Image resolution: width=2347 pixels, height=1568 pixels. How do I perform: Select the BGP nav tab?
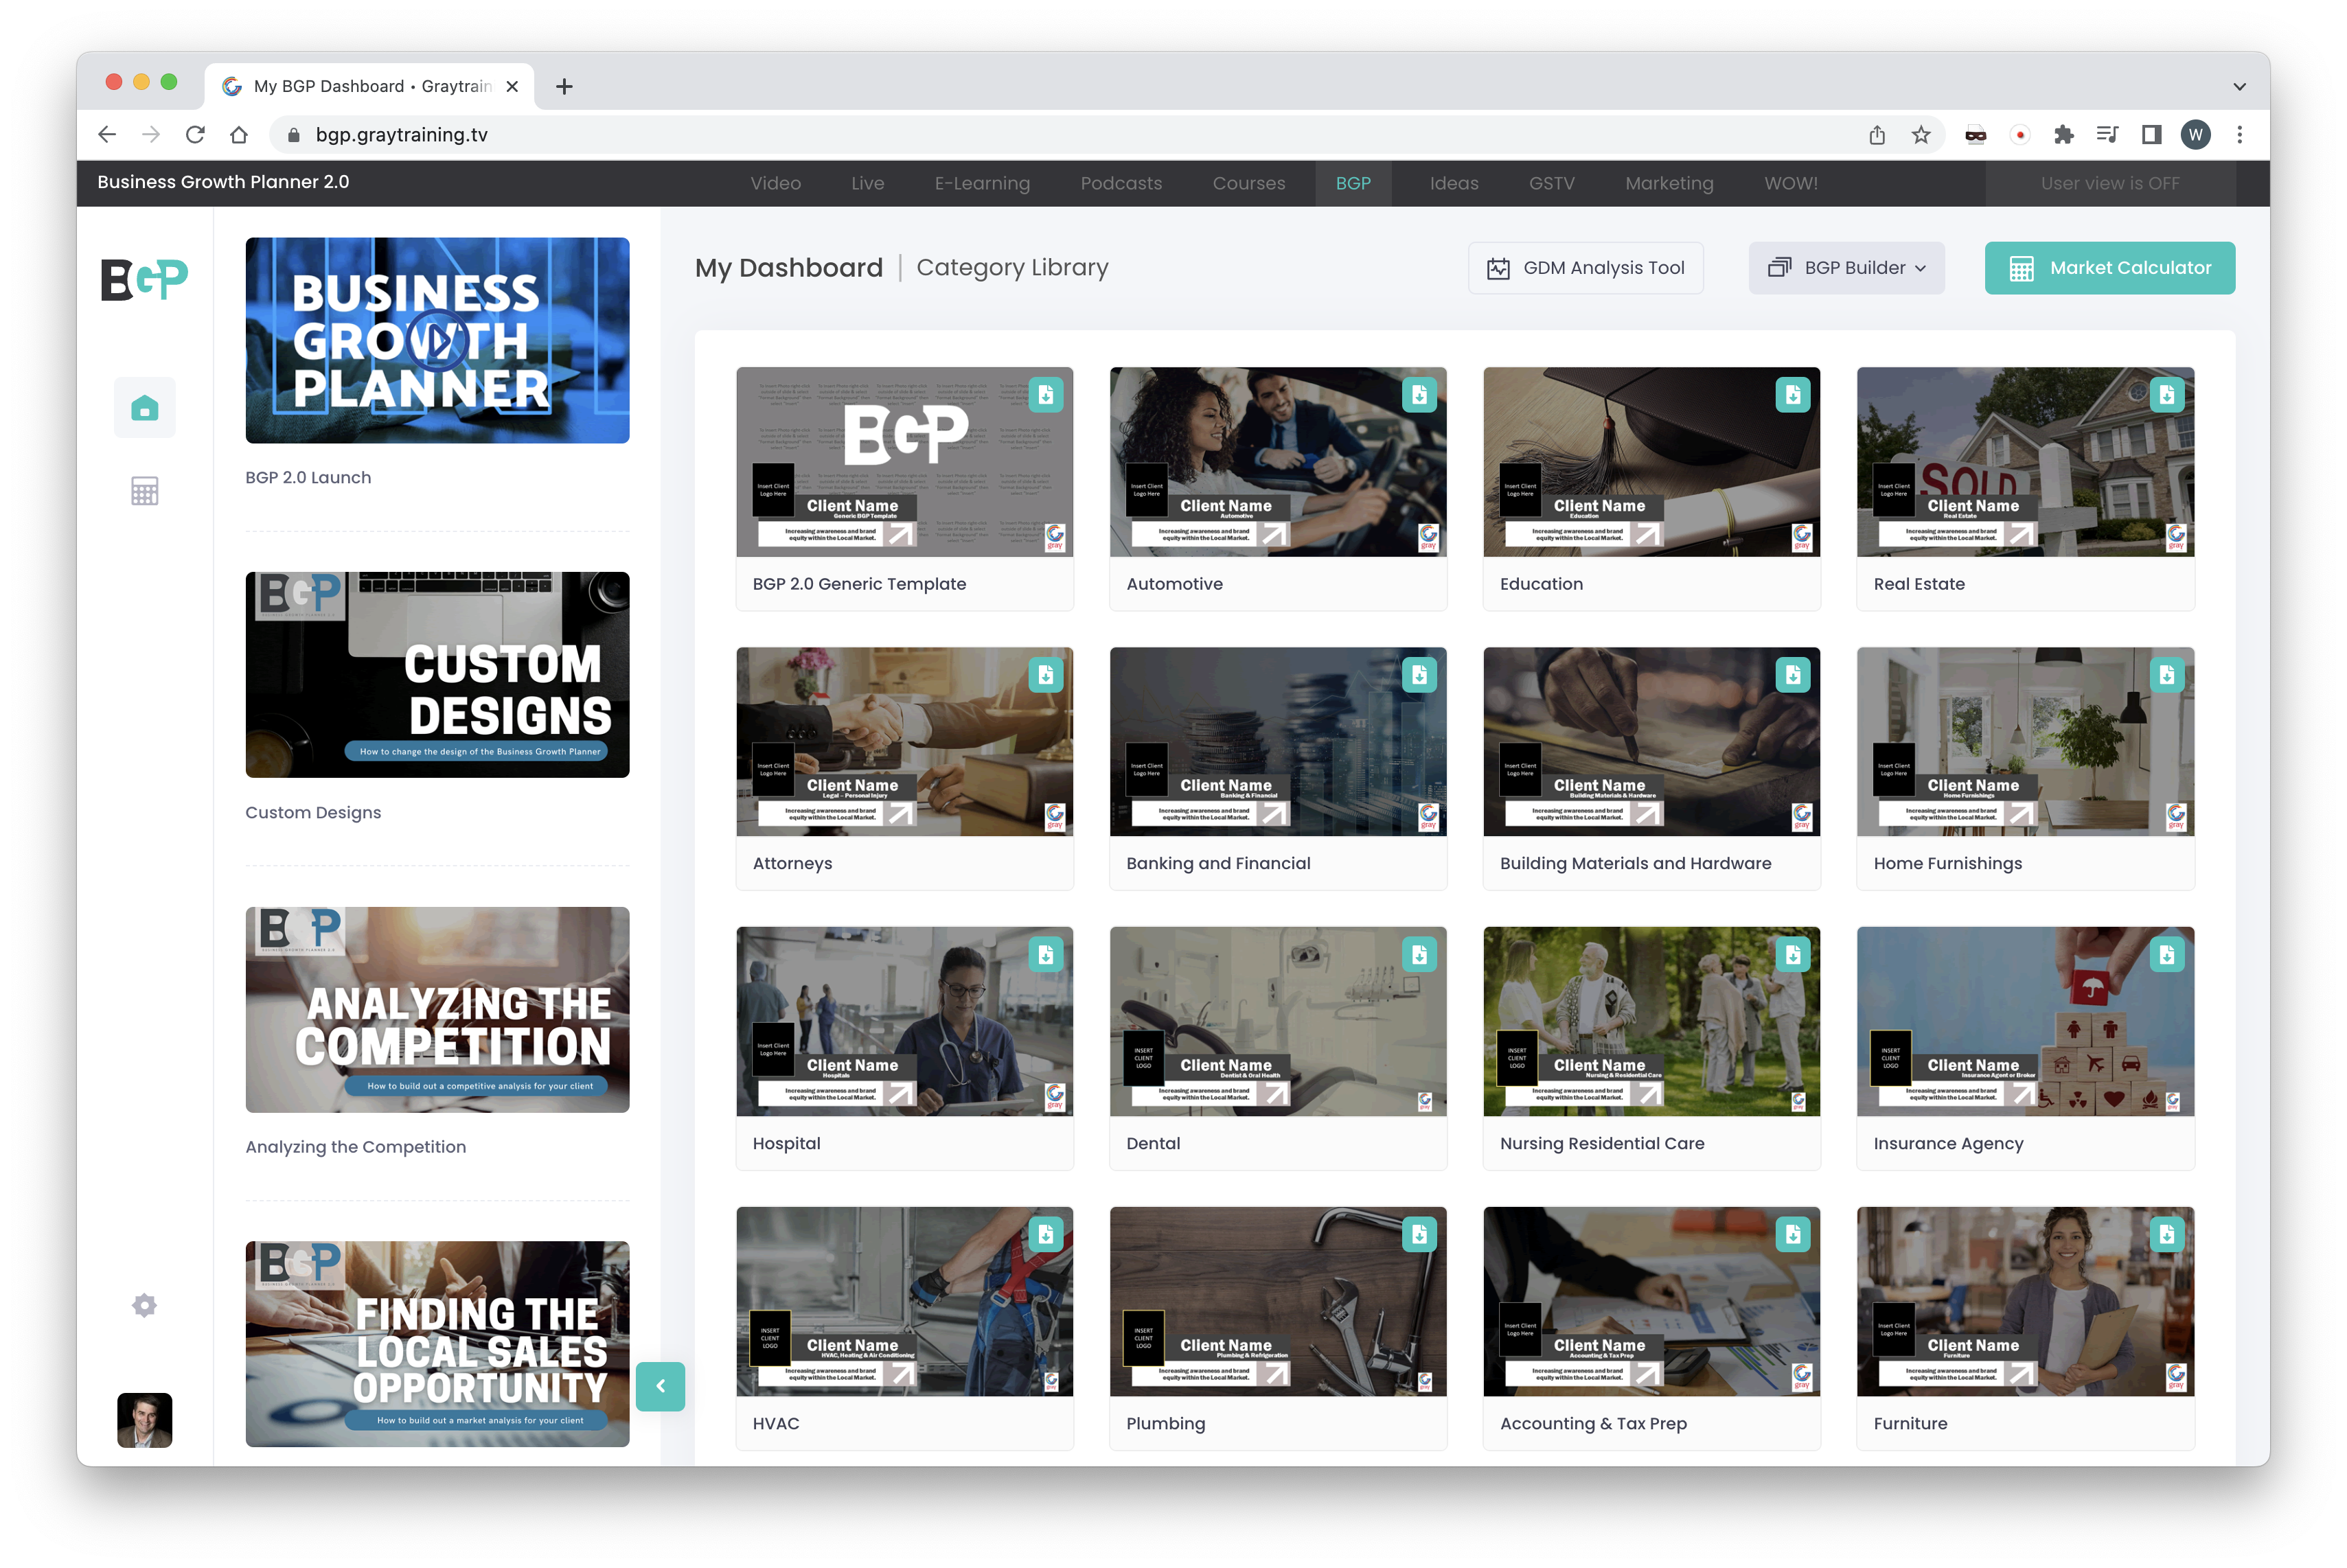tap(1353, 183)
